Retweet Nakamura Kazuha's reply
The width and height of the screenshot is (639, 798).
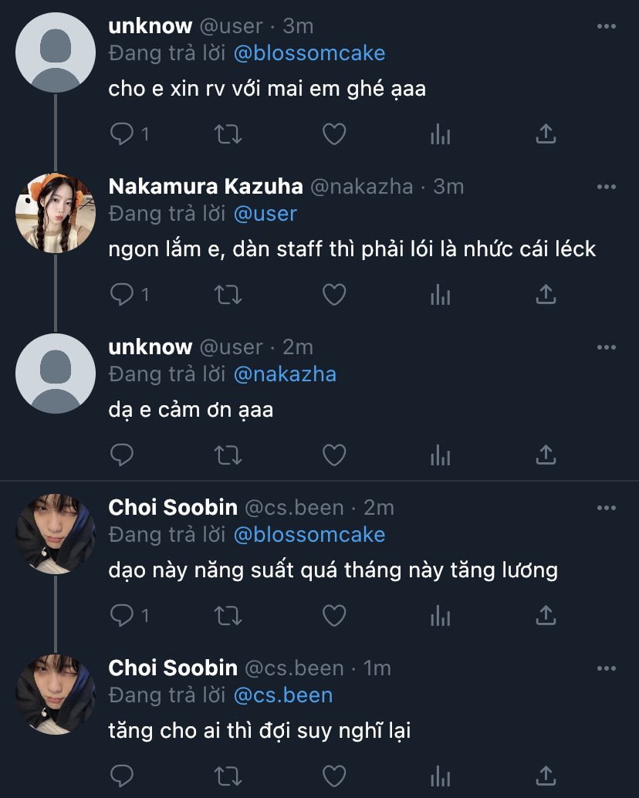pyautogui.click(x=227, y=294)
